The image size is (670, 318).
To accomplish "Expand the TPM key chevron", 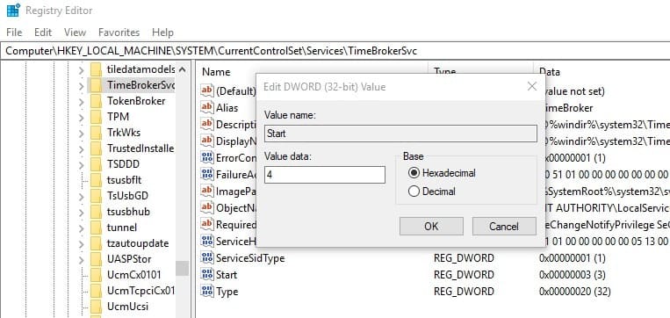I will point(81,117).
